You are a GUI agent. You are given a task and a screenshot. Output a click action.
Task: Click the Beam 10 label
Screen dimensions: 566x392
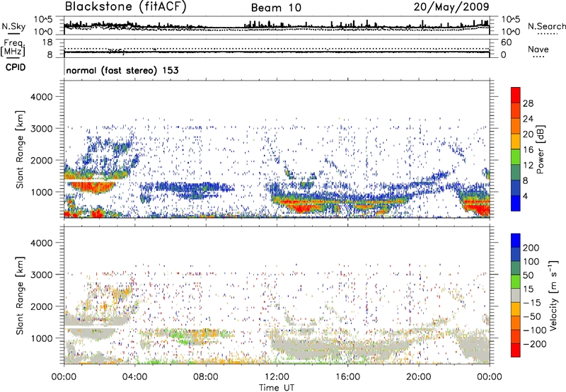point(276,8)
